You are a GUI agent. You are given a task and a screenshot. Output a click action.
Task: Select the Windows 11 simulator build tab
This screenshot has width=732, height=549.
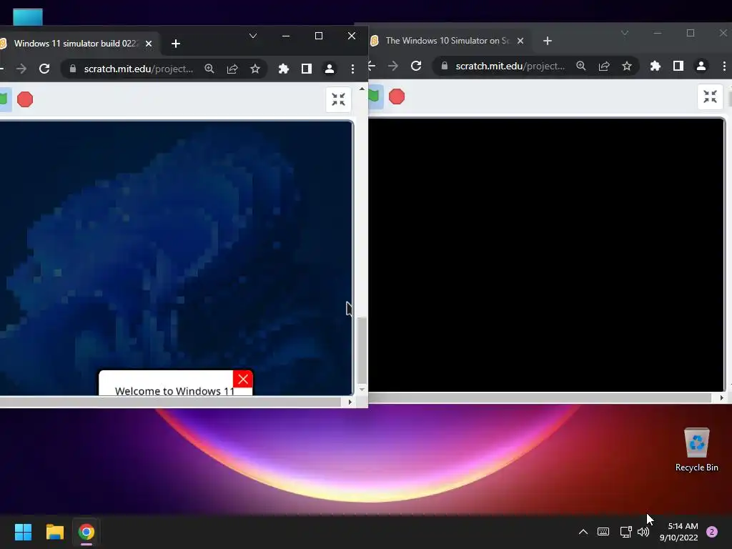(74, 44)
